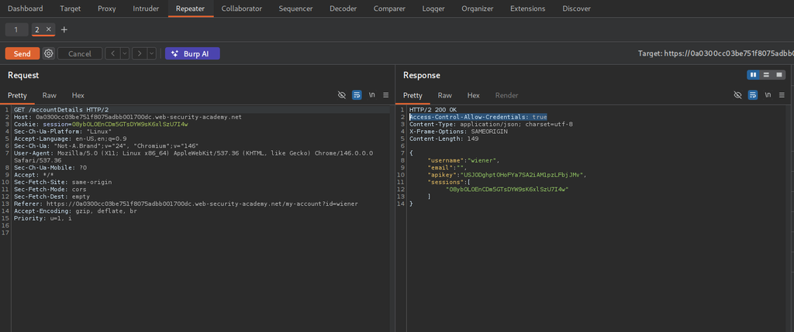Click the HTTP/2 200 OK status line

[433, 110]
